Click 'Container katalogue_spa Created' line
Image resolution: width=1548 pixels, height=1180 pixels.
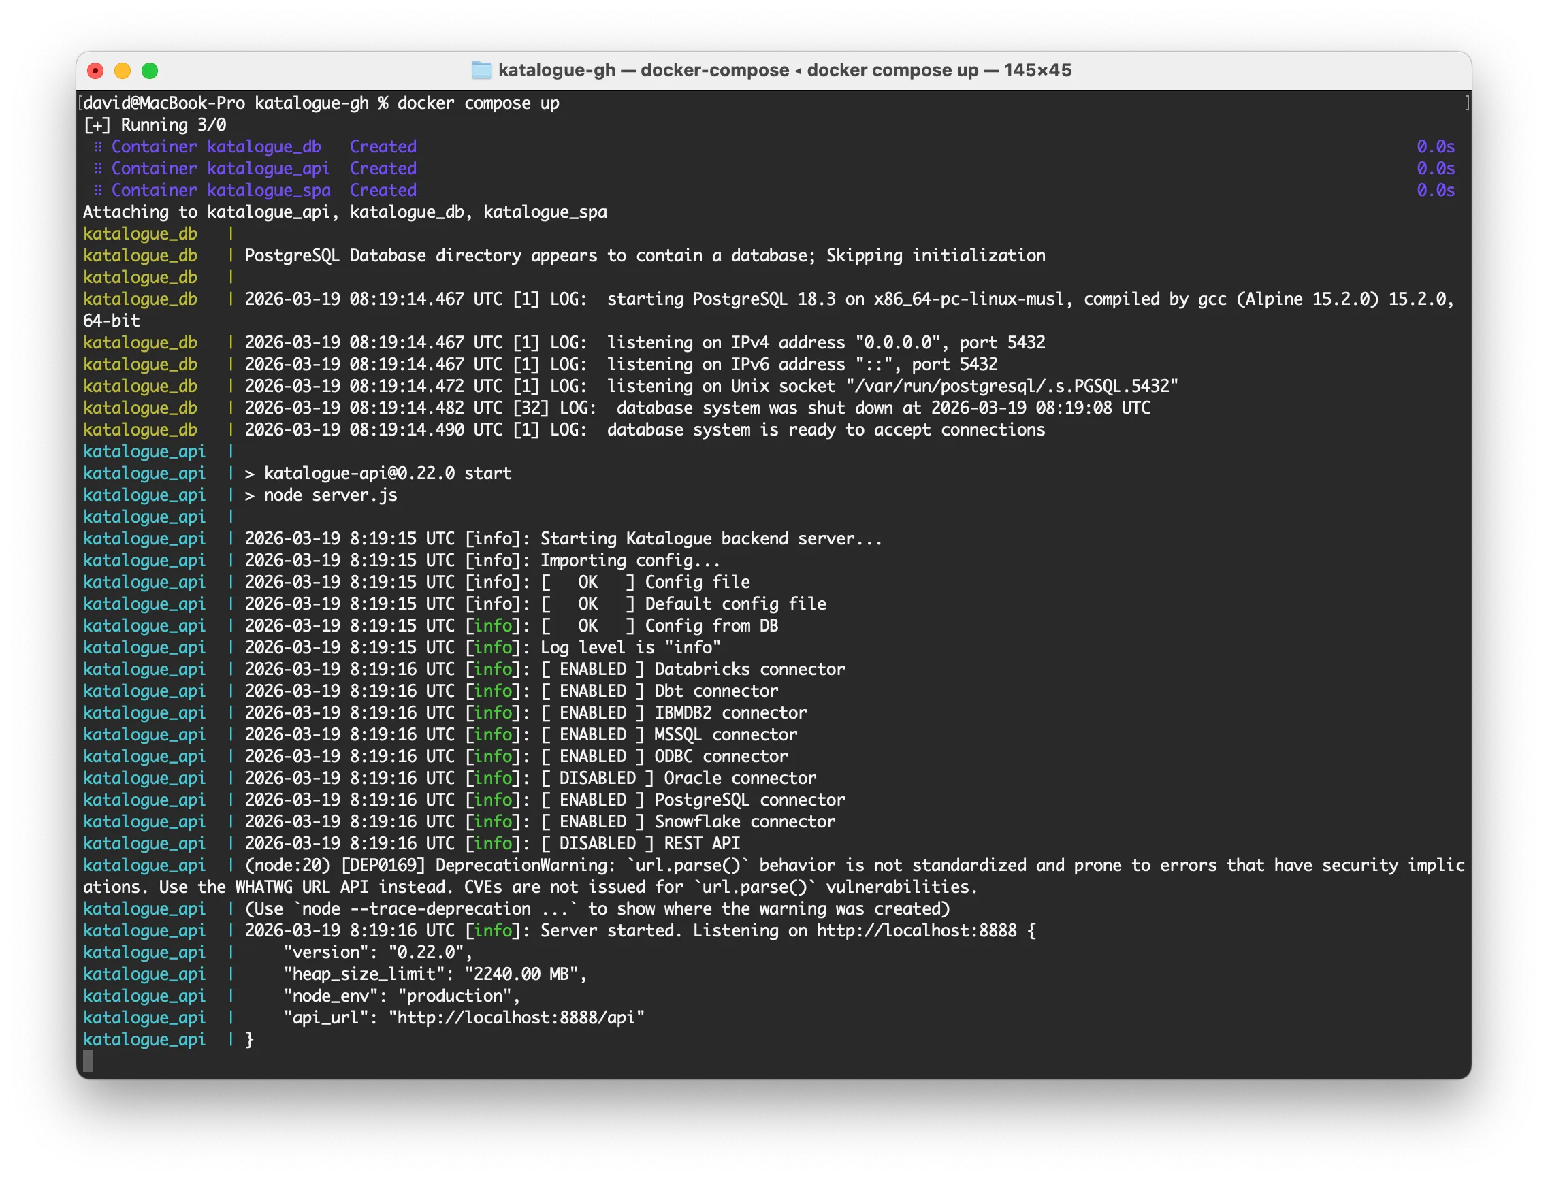[x=255, y=191]
